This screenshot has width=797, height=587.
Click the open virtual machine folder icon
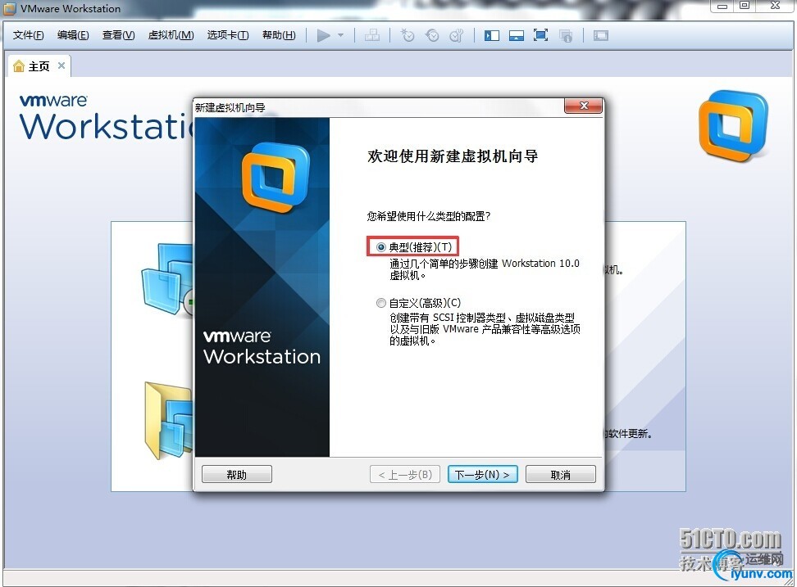point(169,420)
